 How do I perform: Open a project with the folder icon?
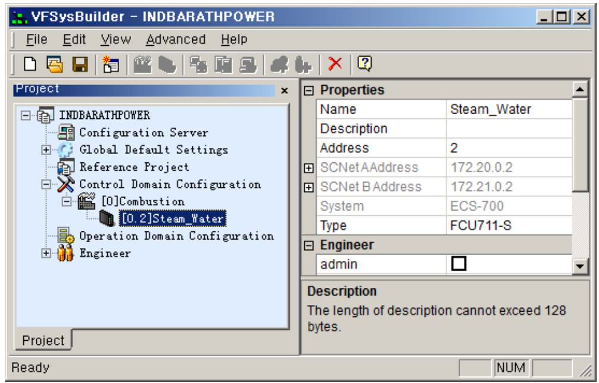click(x=55, y=64)
